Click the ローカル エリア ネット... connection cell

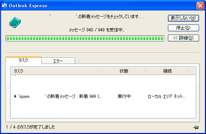point(166,96)
